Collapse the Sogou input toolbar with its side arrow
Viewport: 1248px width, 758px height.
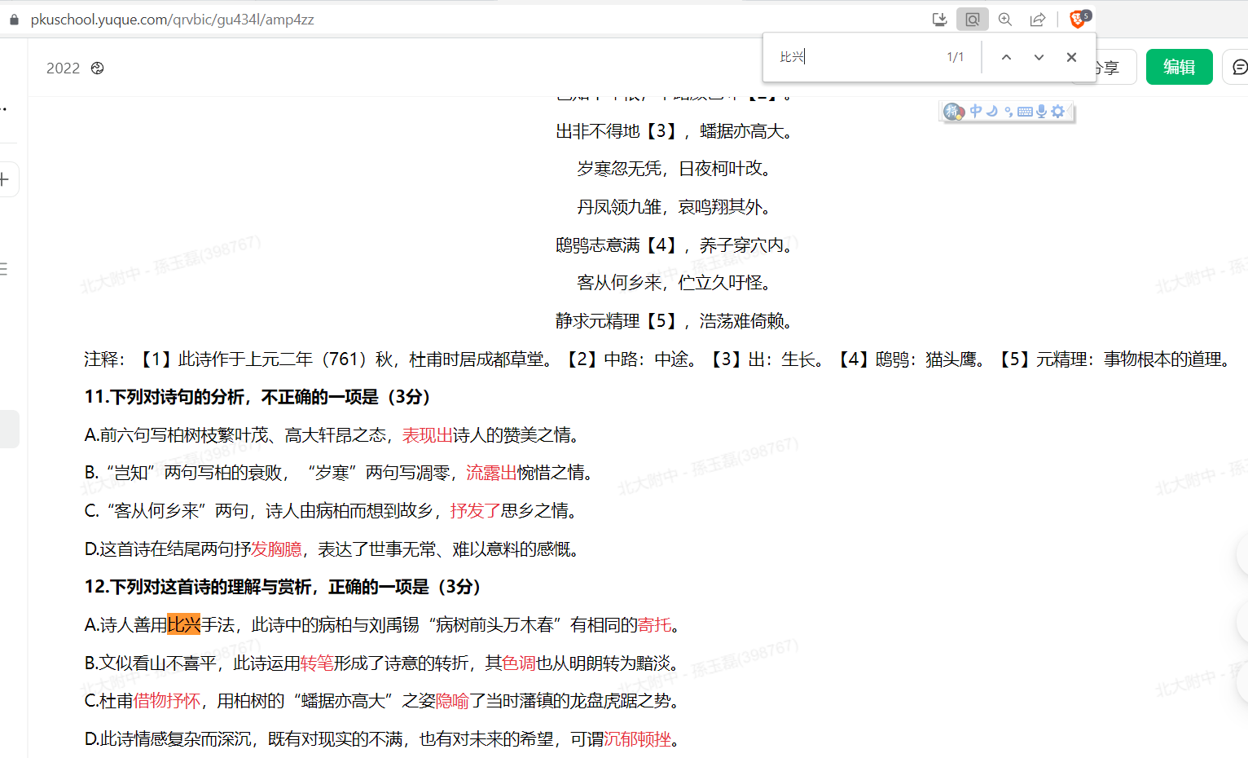click(x=1070, y=111)
